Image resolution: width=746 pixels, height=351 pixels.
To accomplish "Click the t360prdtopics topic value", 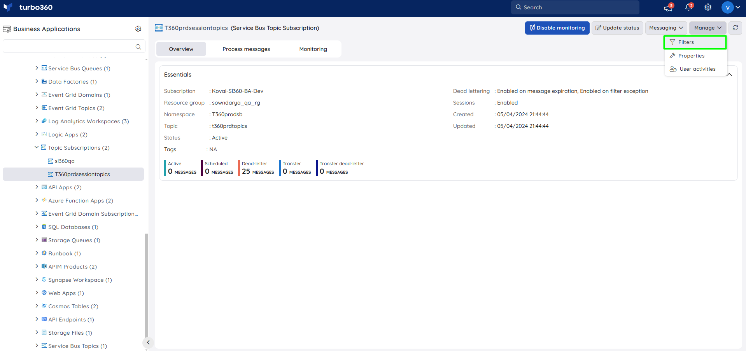I will pyautogui.click(x=229, y=126).
